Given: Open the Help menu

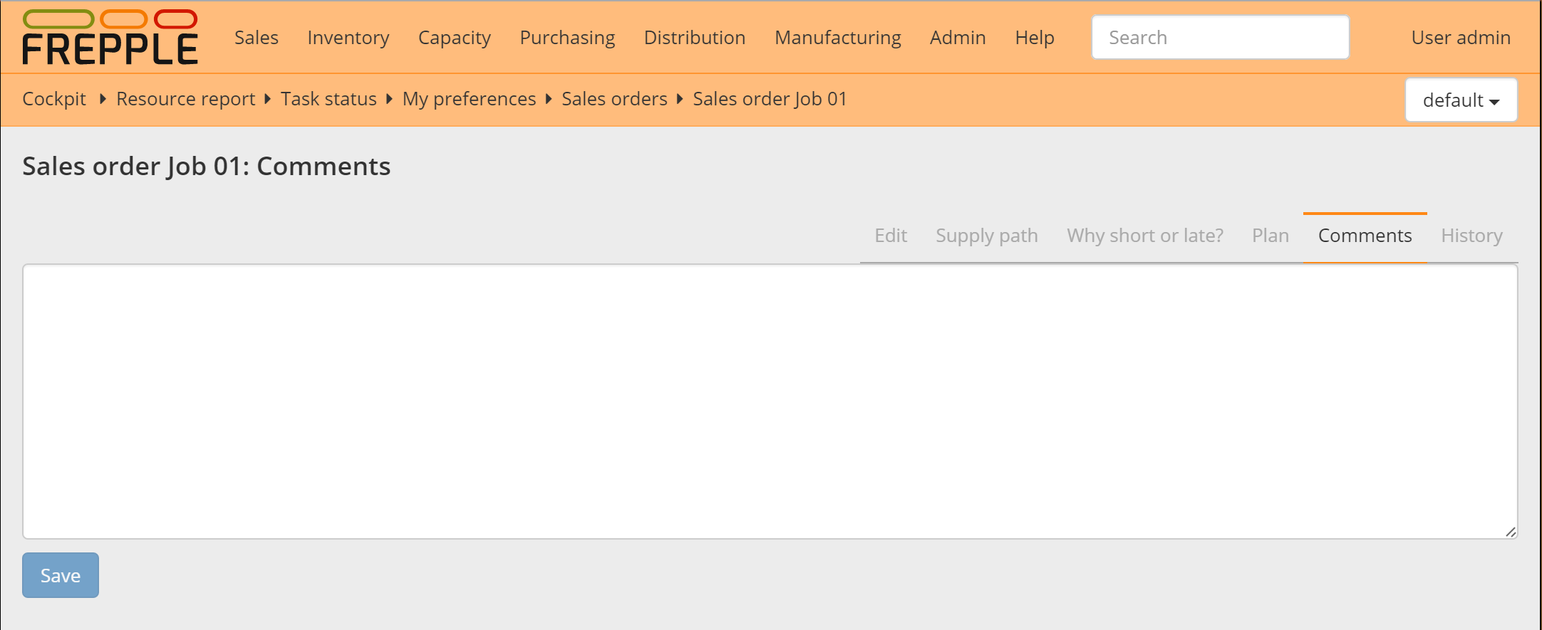Looking at the screenshot, I should pos(1035,38).
